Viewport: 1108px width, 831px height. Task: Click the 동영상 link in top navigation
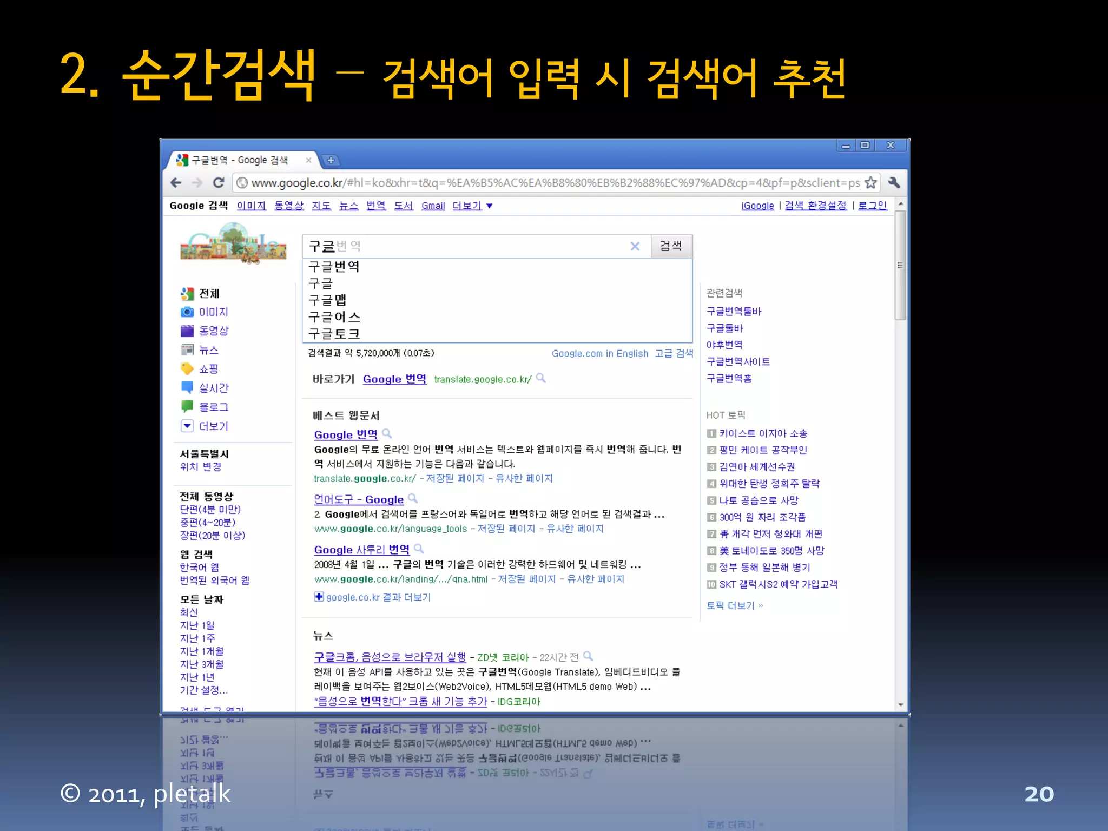pos(289,206)
